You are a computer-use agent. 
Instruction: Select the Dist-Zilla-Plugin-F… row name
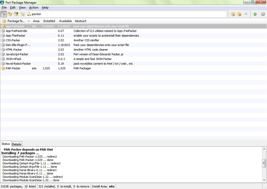click(18, 45)
